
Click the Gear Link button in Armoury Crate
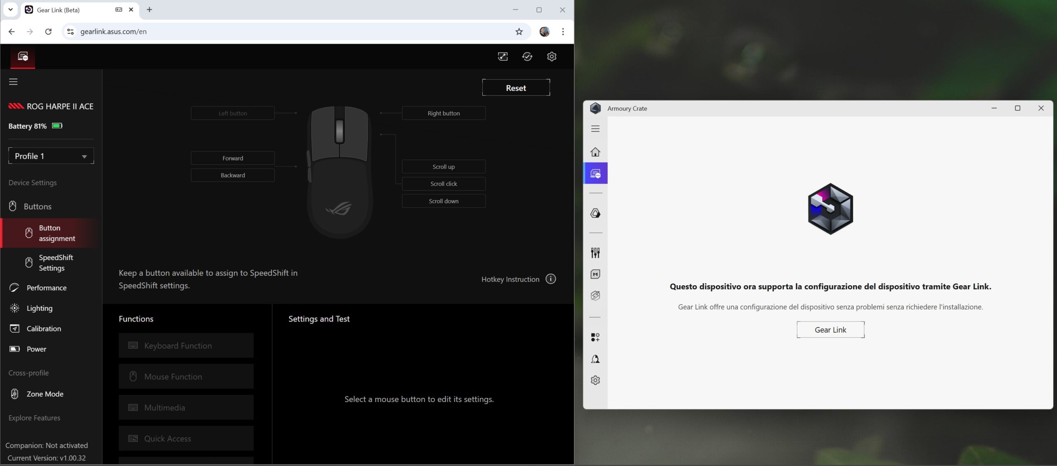830,330
